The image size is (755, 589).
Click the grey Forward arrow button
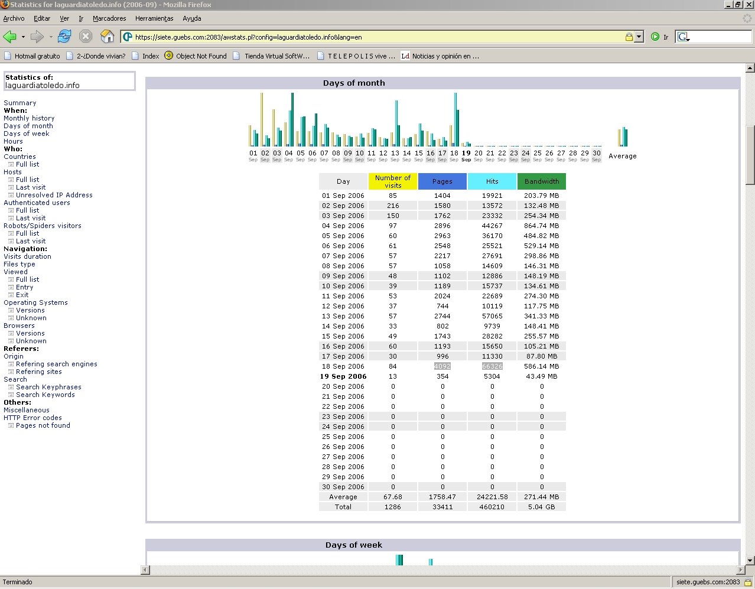coord(37,37)
